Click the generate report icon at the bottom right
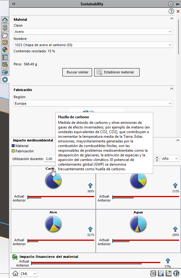 (153, 273)
